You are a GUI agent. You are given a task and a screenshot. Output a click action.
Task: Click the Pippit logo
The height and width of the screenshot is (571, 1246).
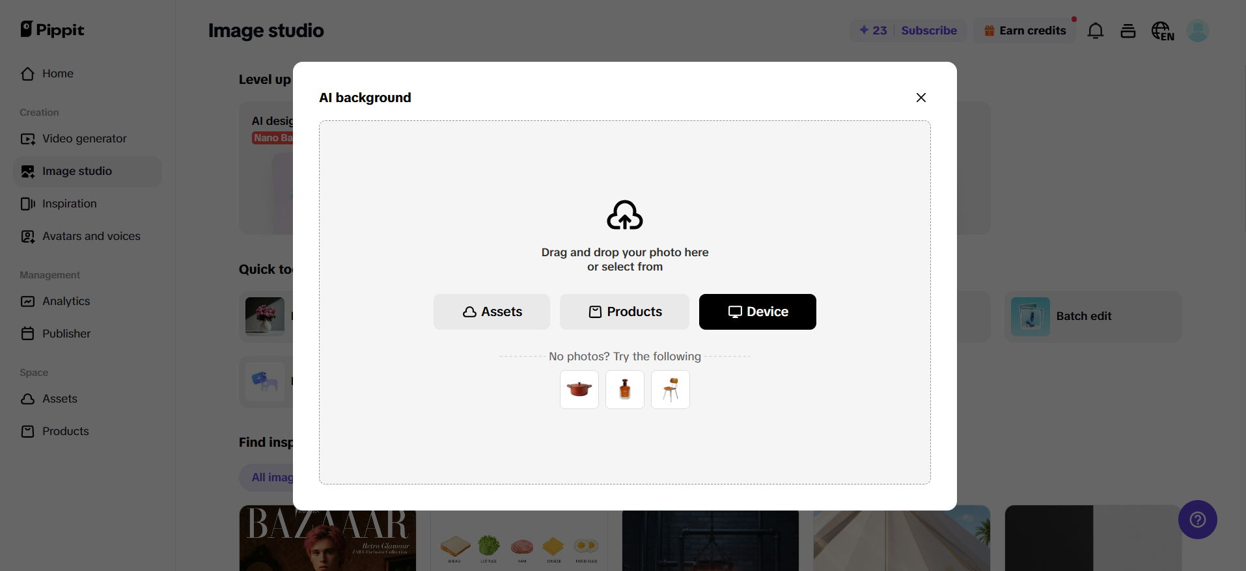pos(52,29)
